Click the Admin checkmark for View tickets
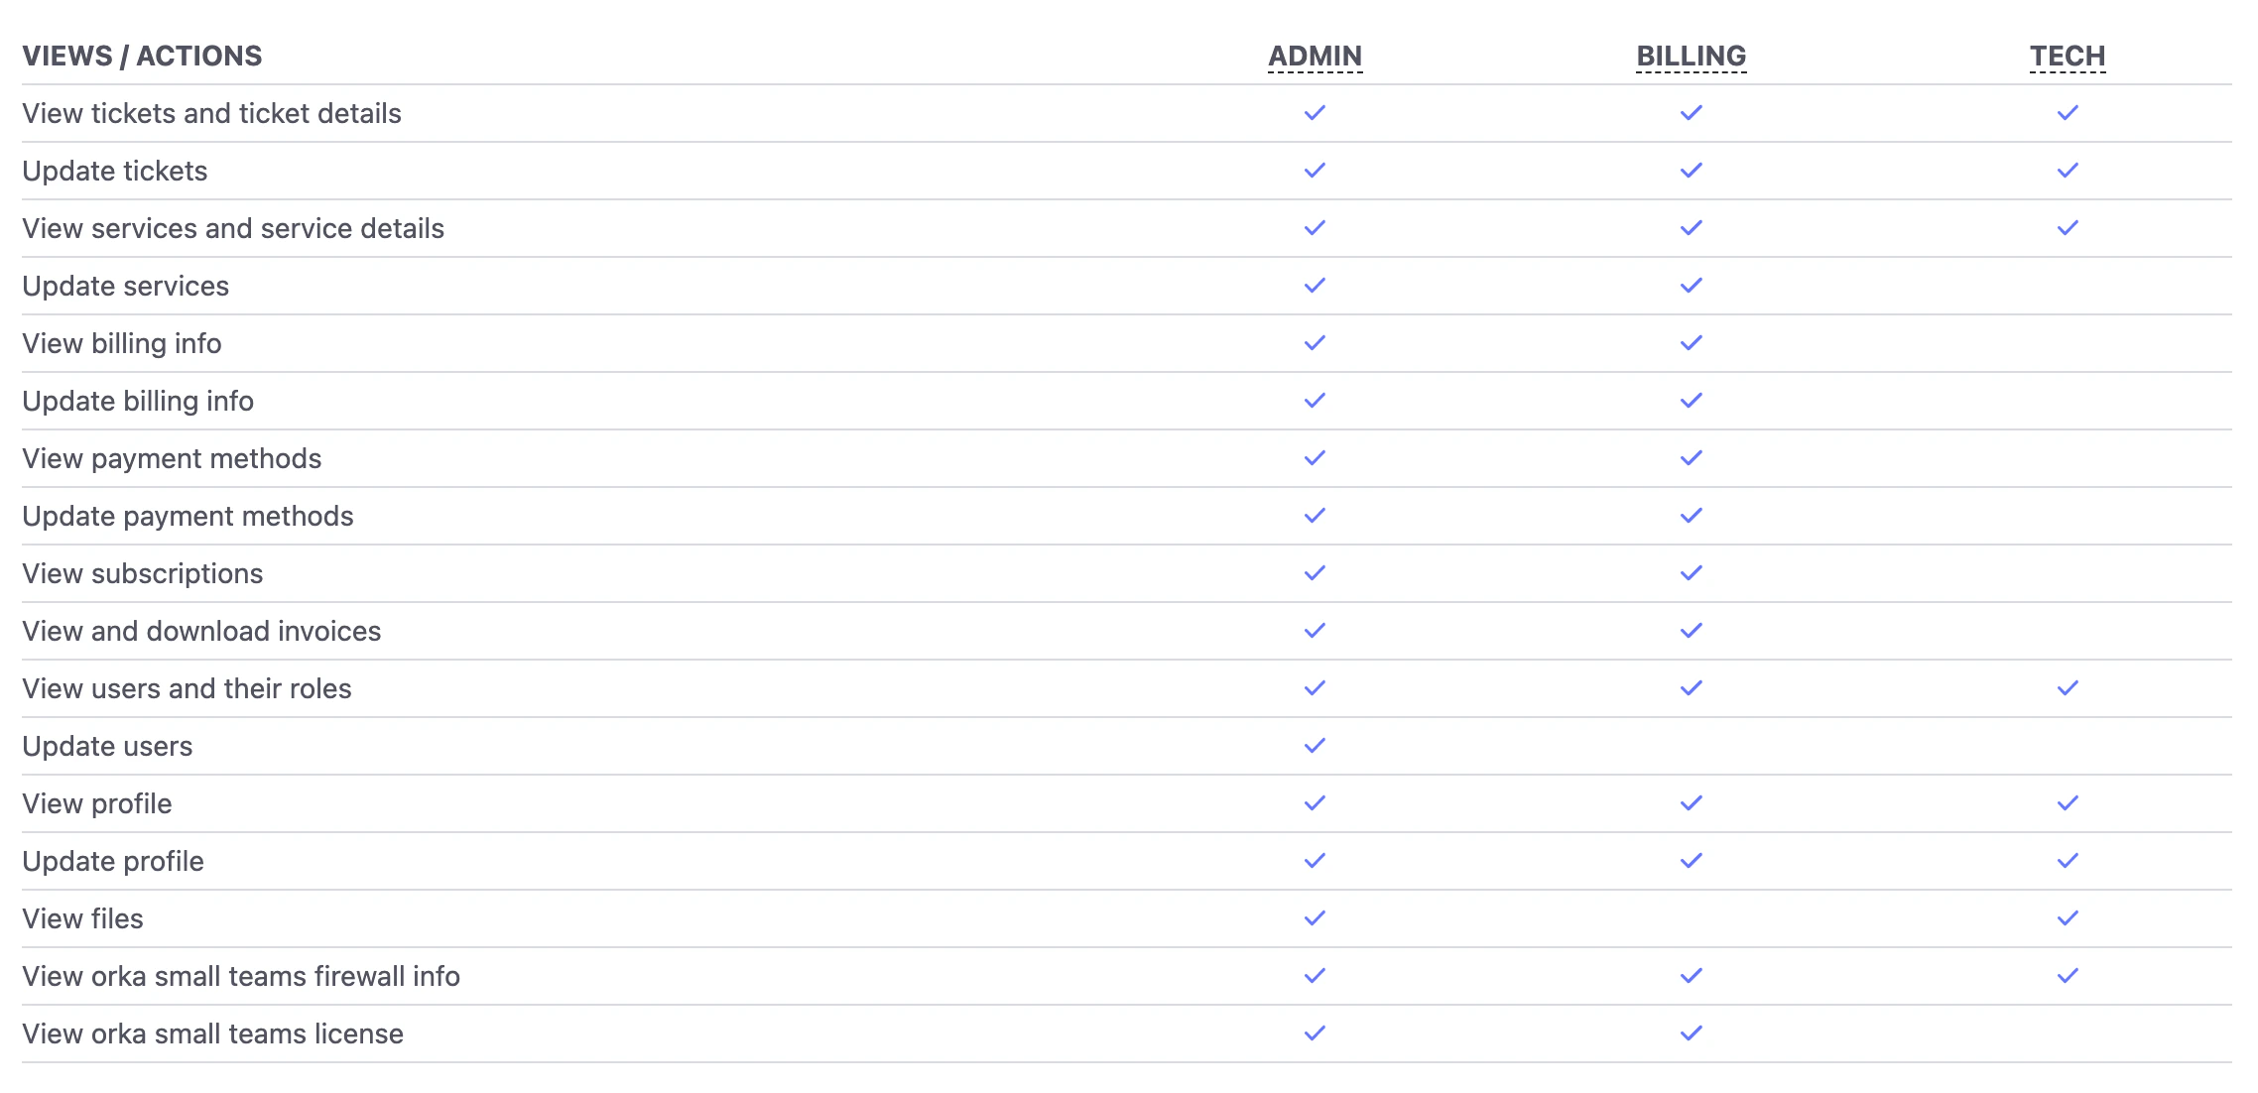This screenshot has width=2258, height=1093. 1315,113
